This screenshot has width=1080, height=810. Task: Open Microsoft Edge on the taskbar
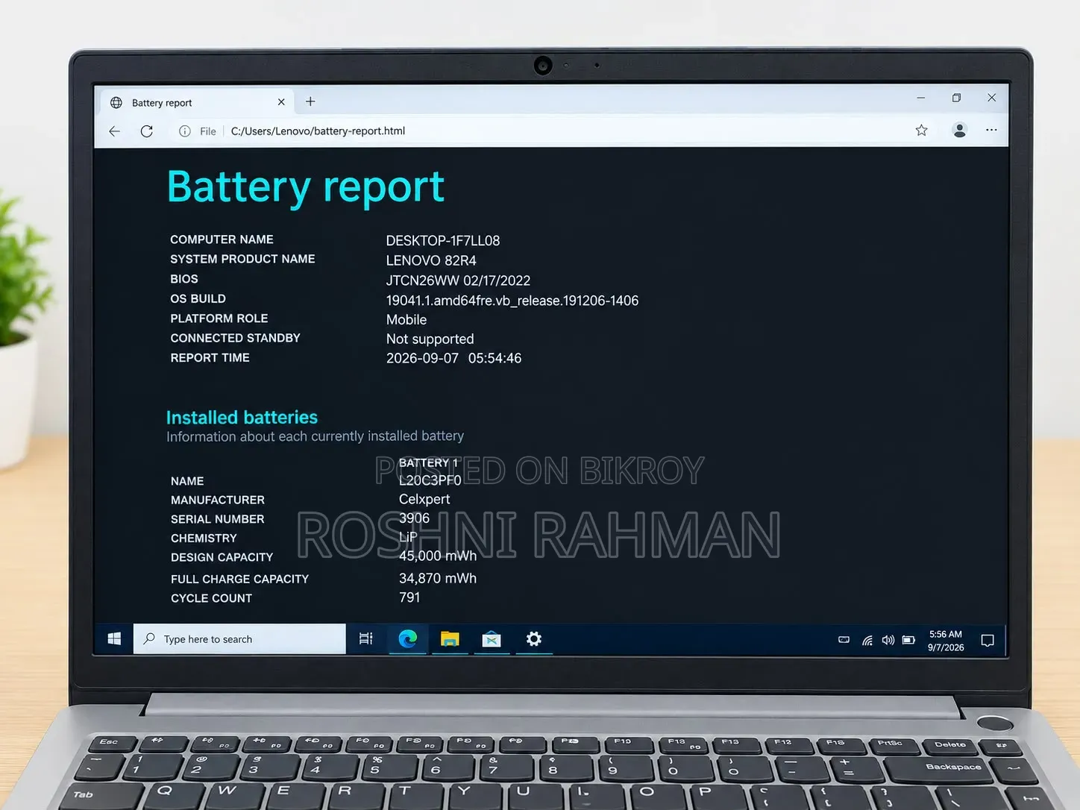[408, 639]
